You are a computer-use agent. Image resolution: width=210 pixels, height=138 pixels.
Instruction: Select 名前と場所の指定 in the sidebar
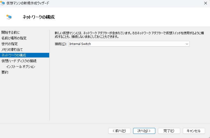point(14,38)
